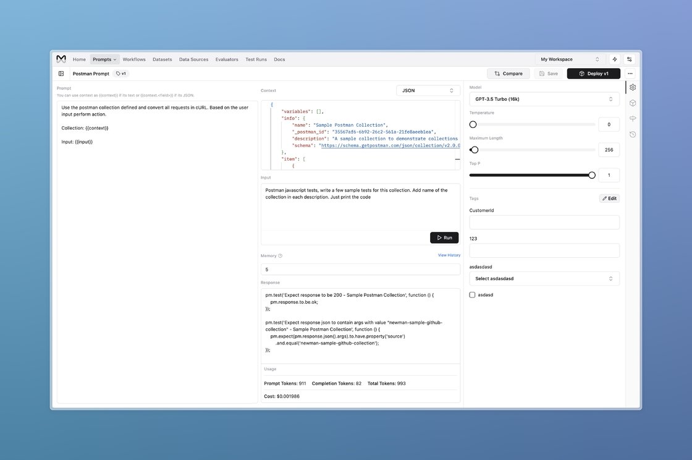
Task: Click the app logo in the navbar
Action: pos(61,59)
